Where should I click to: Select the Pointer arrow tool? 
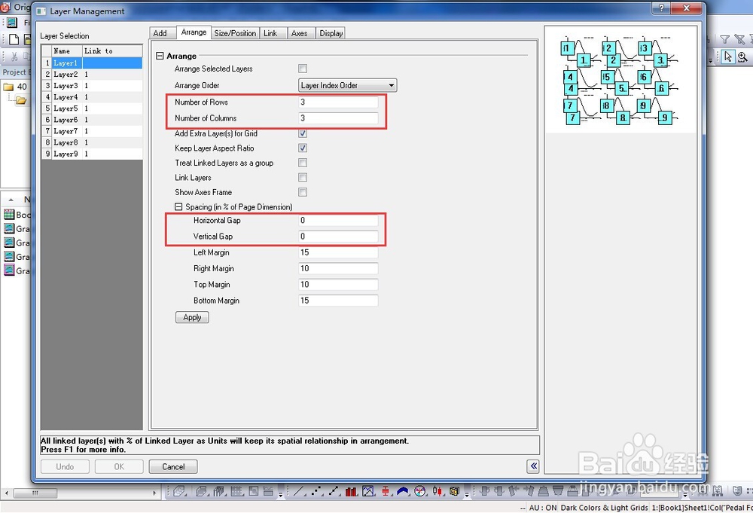click(728, 56)
